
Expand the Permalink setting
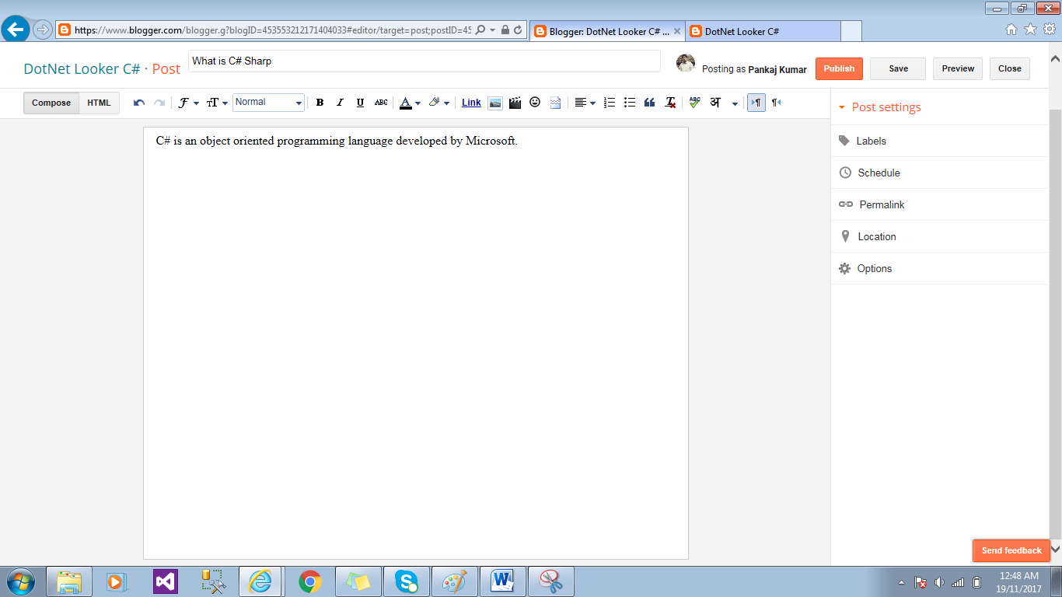tap(940, 204)
